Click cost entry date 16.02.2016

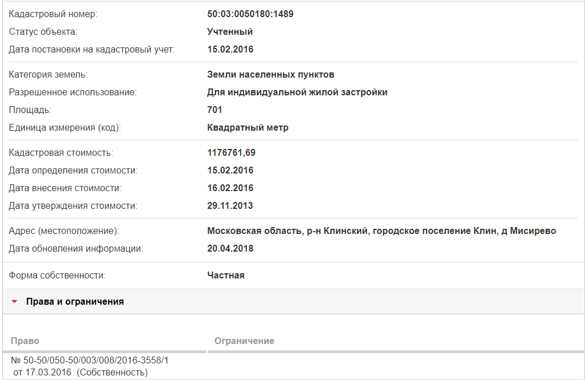tap(230, 188)
